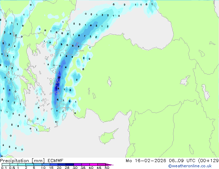Screen dimensions: 219x169
Task: Click the 0.1–0.5 mm legend color swatch
Action: 6,165
